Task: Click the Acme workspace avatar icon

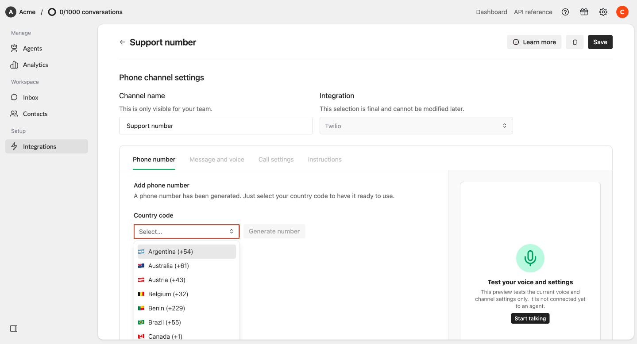Action: pyautogui.click(x=11, y=12)
